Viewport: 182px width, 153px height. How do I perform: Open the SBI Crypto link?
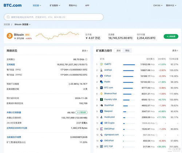click(x=109, y=123)
